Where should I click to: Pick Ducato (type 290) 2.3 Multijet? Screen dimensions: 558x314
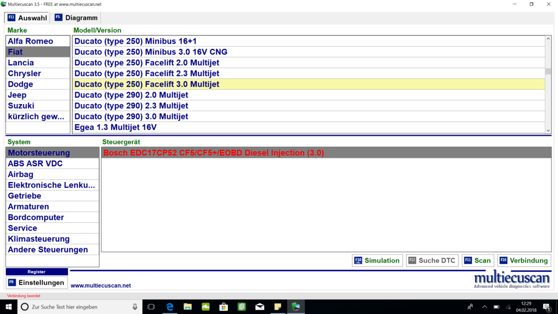[x=308, y=106]
